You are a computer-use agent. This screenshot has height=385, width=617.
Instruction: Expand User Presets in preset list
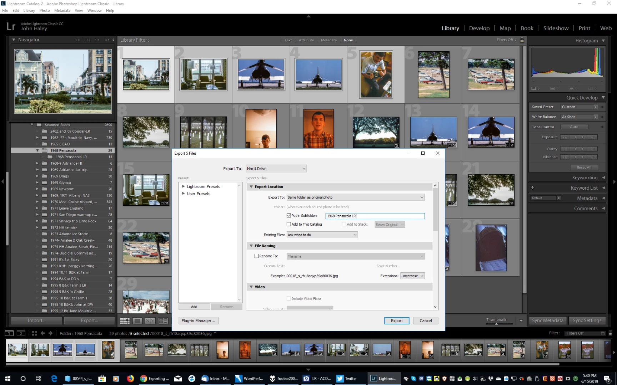pos(184,194)
